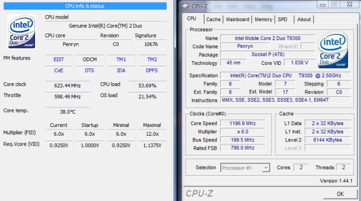Image resolution: width=361 pixels, height=201 pixels.
Task: Click the Core Speed value field
Action: click(243, 123)
